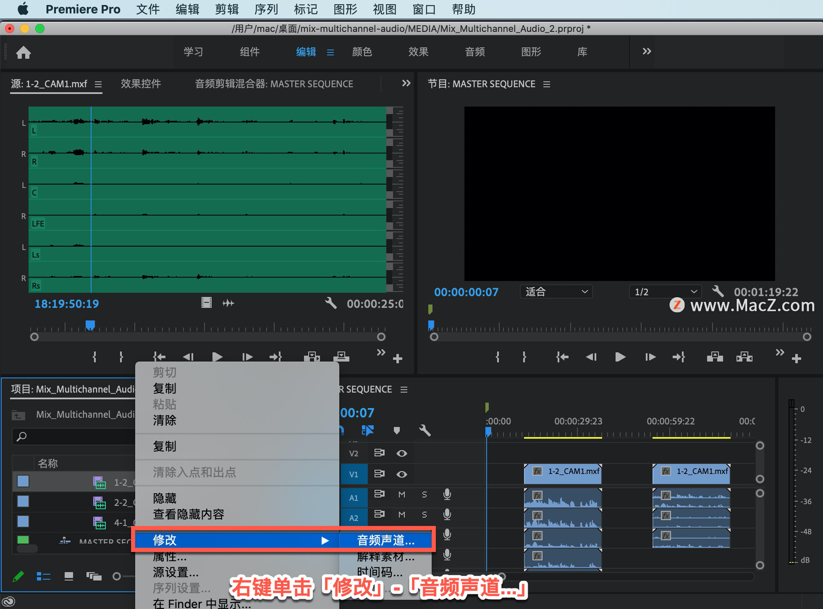Go to In point in Source monitor
Image resolution: width=823 pixels, height=609 pixels.
tap(159, 357)
